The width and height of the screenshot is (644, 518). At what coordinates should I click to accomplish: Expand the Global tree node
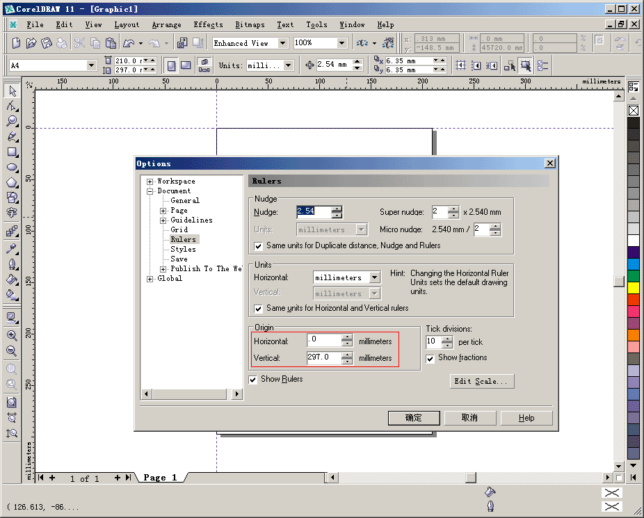(150, 279)
